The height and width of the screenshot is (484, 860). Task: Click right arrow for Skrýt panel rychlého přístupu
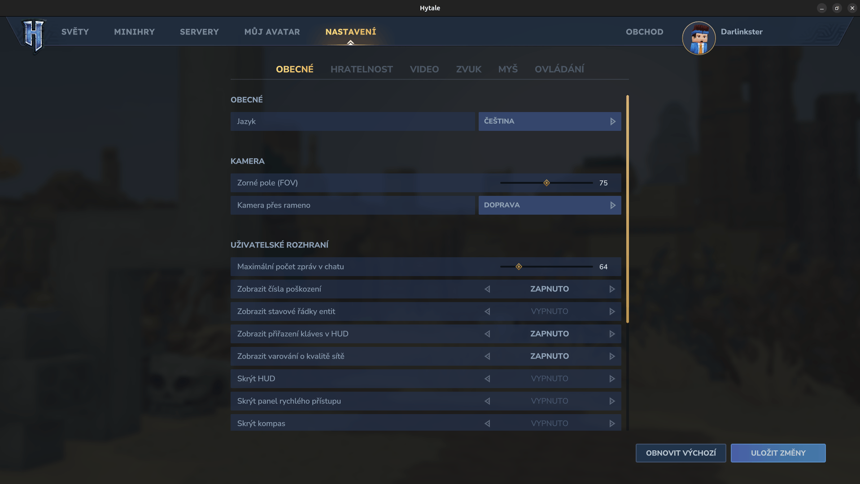pyautogui.click(x=612, y=401)
